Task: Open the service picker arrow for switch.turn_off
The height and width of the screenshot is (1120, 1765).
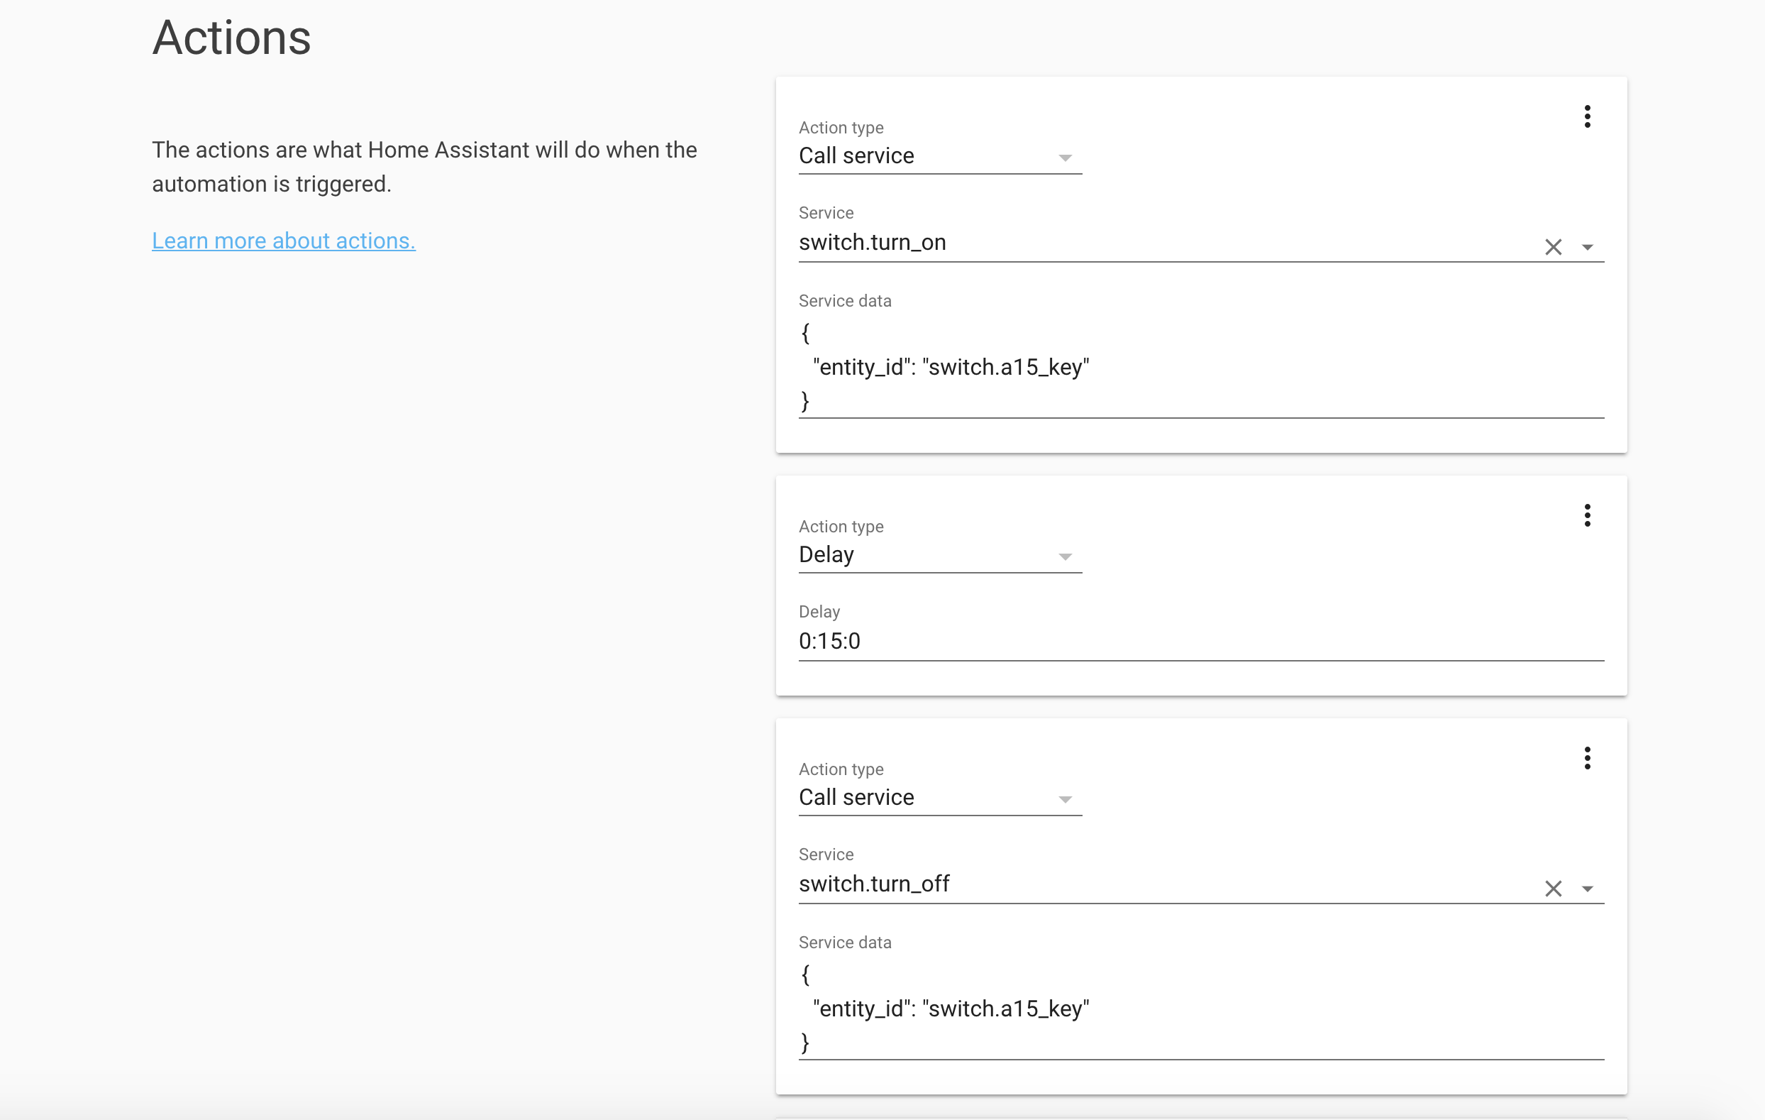Action: (1588, 888)
